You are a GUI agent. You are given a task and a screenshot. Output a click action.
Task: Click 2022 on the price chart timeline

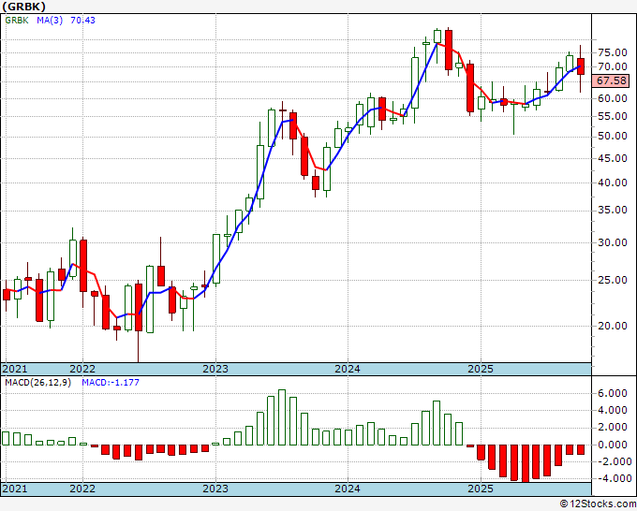pos(82,369)
